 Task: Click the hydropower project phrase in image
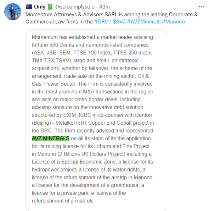(54, 170)
